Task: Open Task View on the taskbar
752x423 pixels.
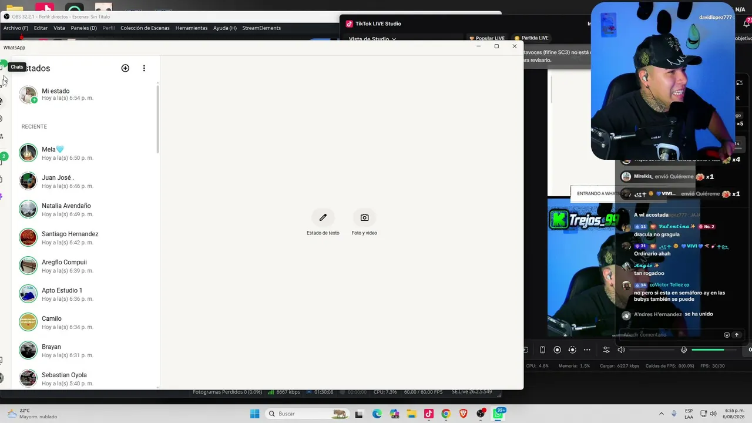Action: pyautogui.click(x=359, y=414)
